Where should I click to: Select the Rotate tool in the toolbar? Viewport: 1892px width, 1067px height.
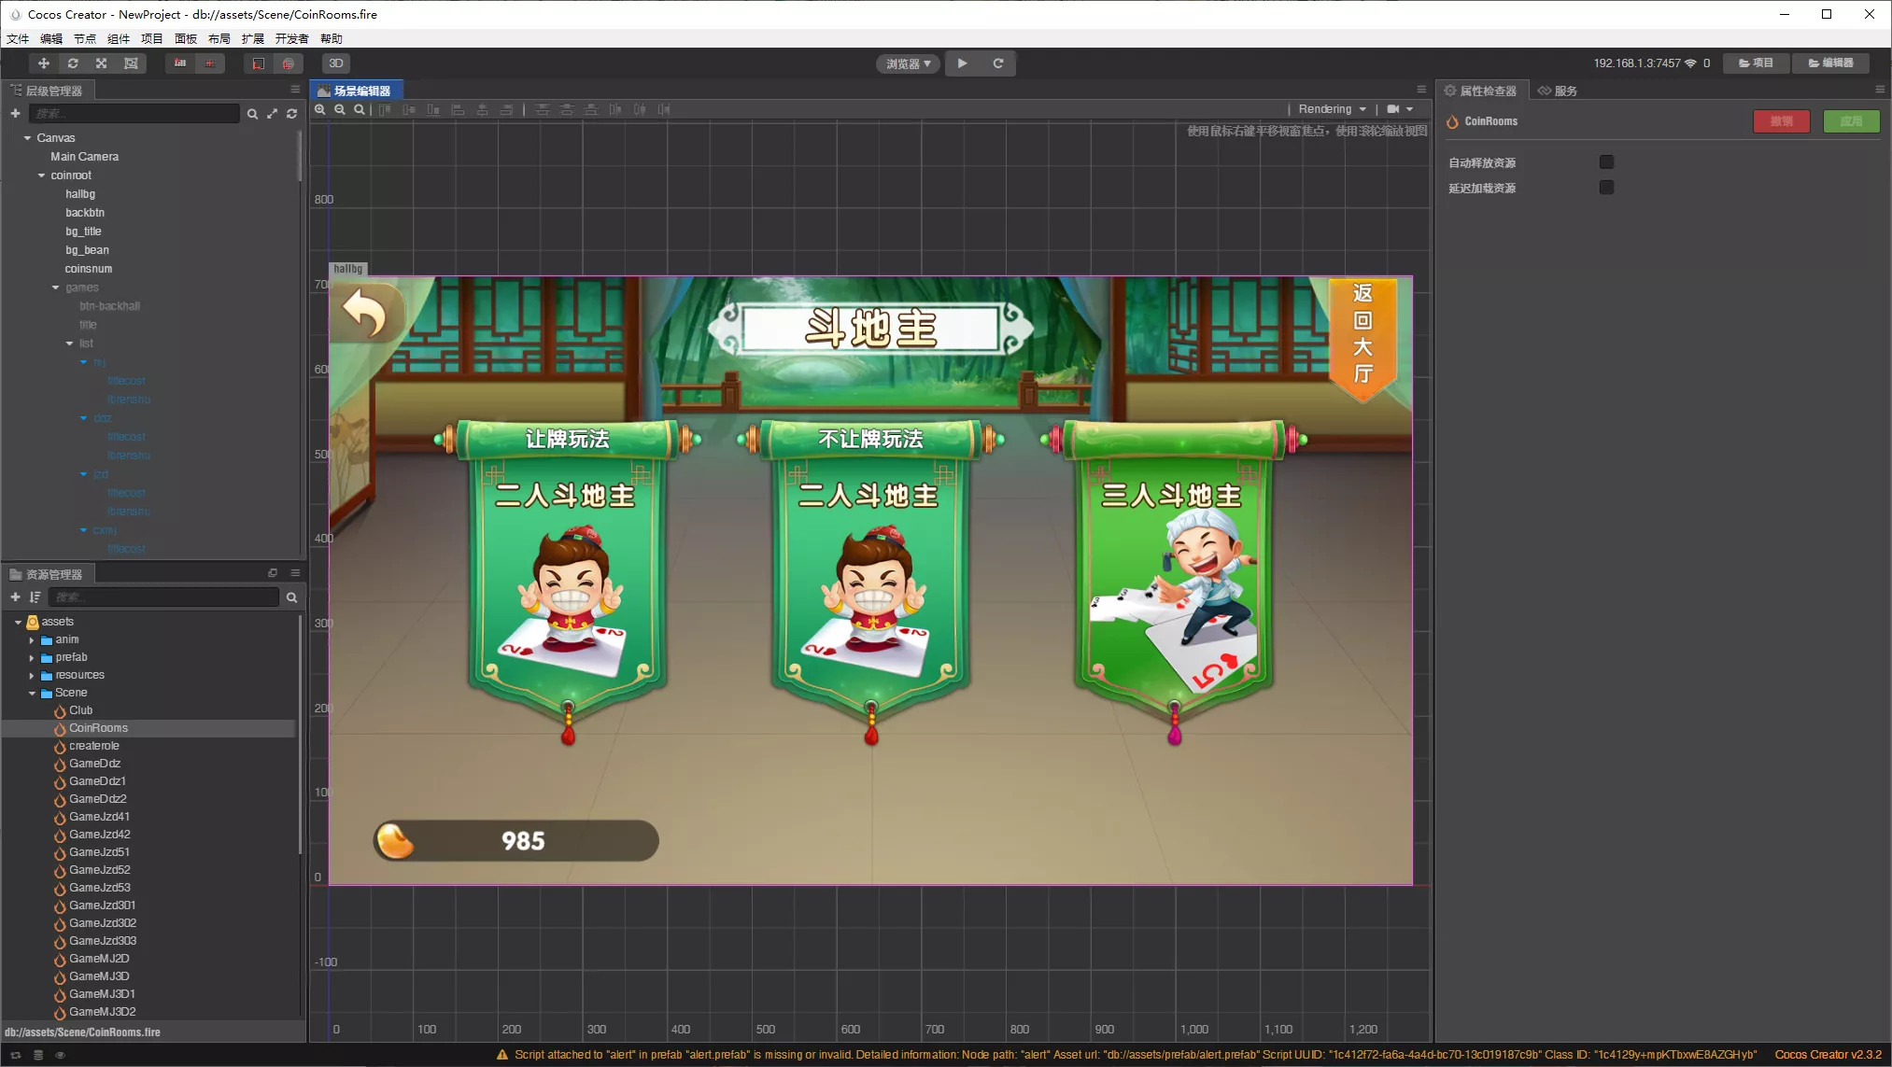point(73,63)
